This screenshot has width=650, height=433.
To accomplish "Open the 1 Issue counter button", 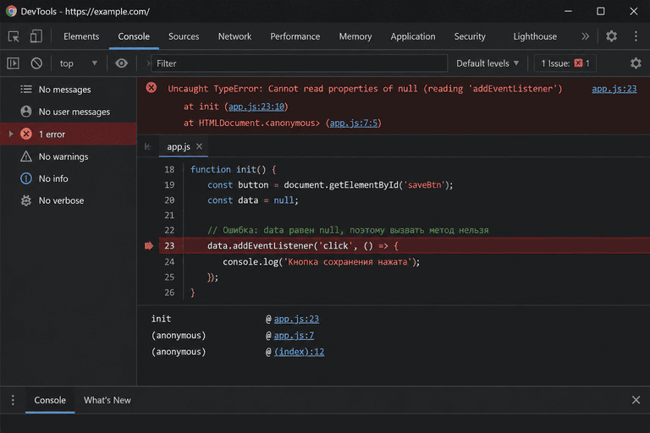I will pyautogui.click(x=565, y=63).
